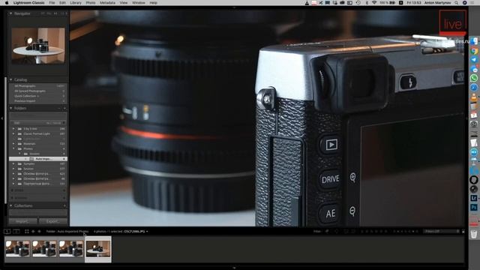Collapse the Catalog panel
This screenshot has height=270, width=480.
tap(10, 79)
